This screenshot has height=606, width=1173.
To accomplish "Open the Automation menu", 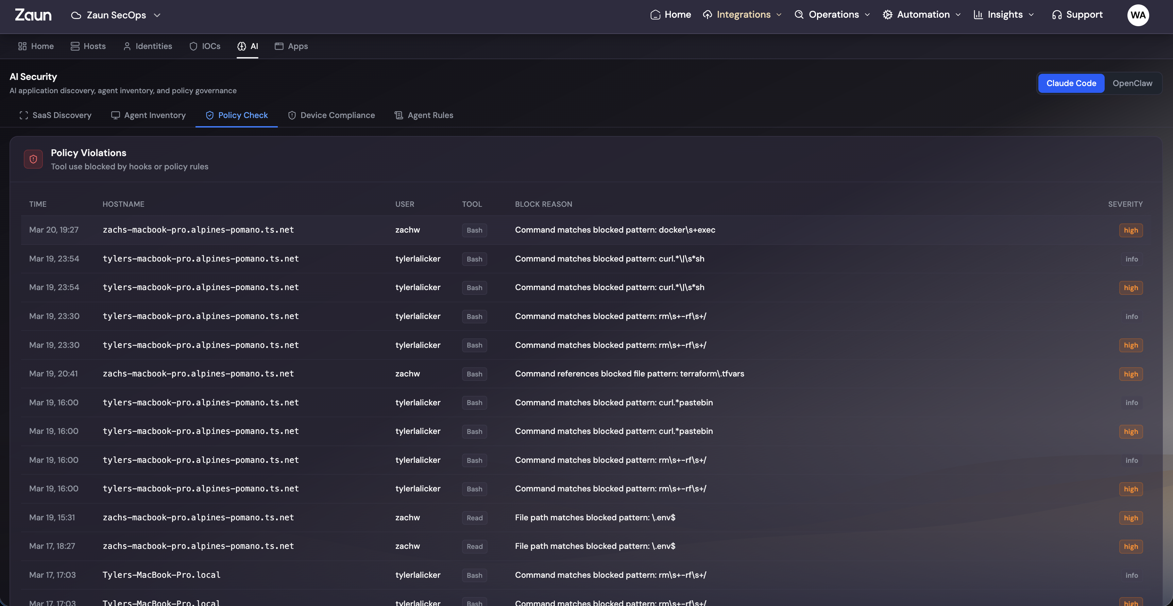I will point(922,15).
